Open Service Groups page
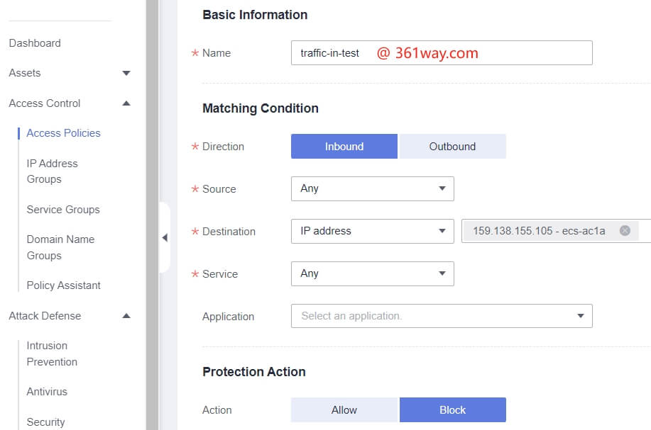This screenshot has height=430, width=651. click(x=63, y=210)
